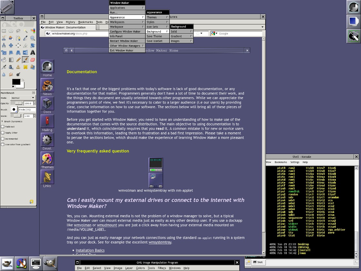
Task: Click the Devel. gear icon in sidebar
Action: (x=47, y=140)
